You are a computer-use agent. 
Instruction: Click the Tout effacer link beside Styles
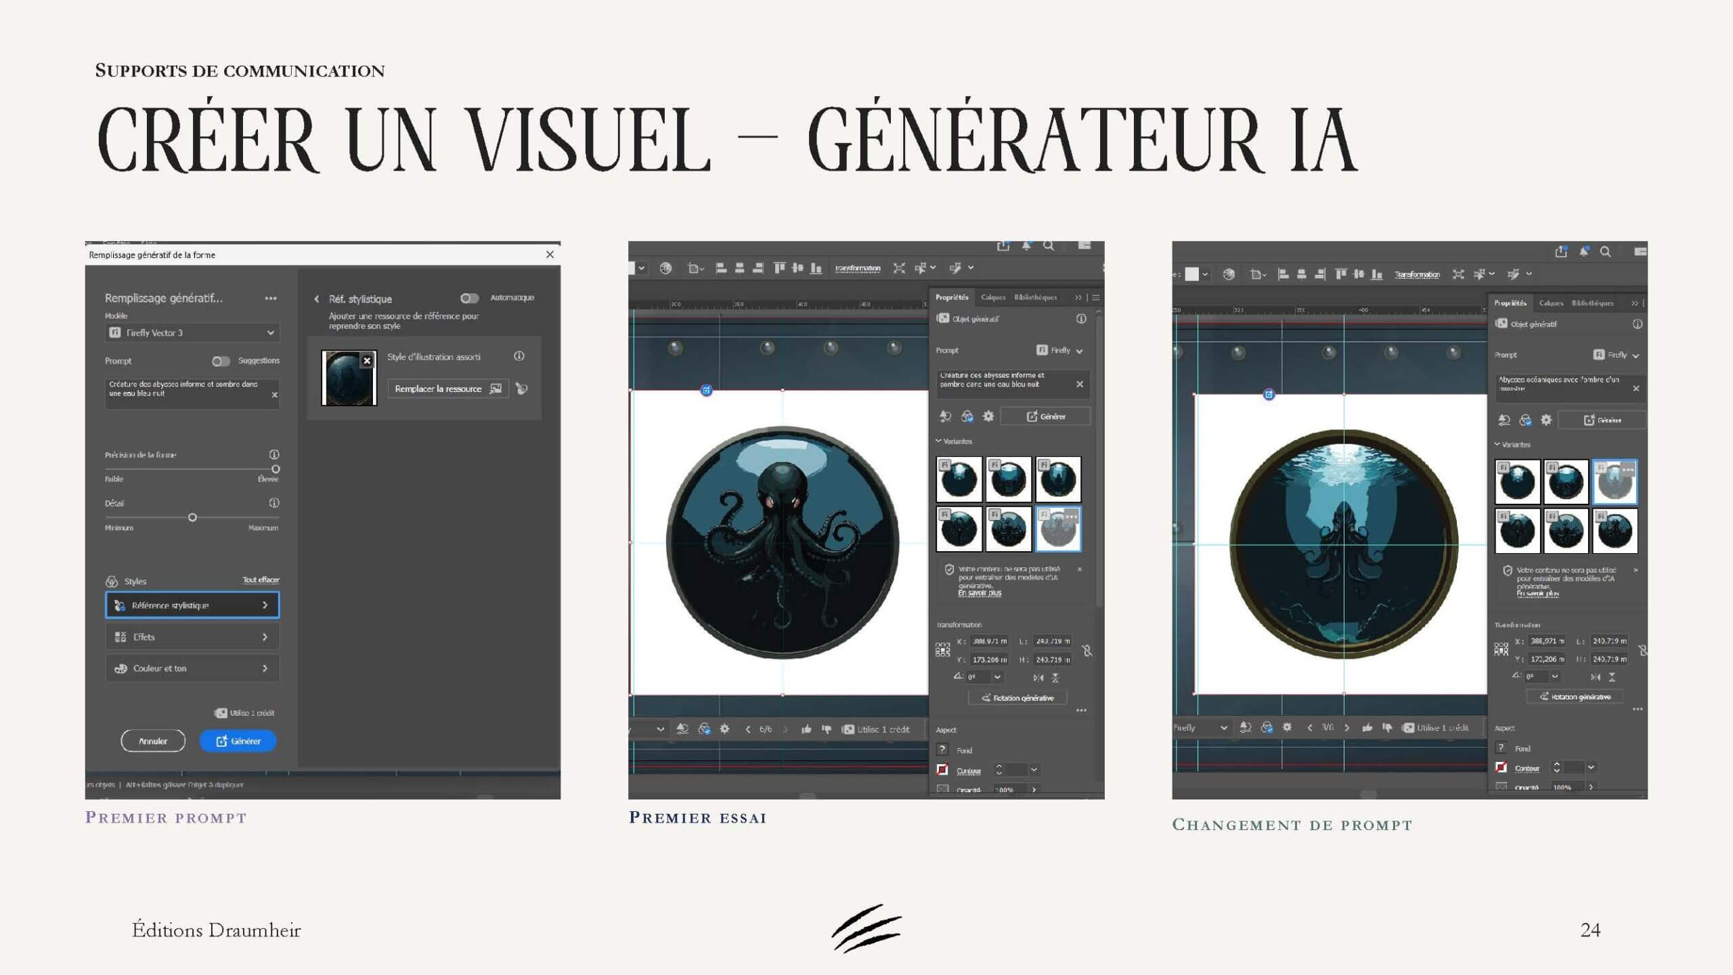tap(261, 580)
